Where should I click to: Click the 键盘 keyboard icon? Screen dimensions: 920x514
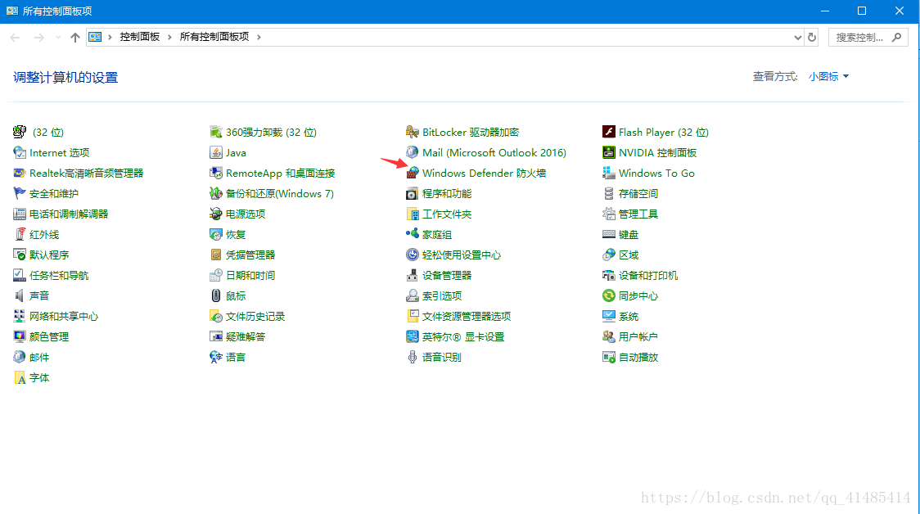click(609, 235)
